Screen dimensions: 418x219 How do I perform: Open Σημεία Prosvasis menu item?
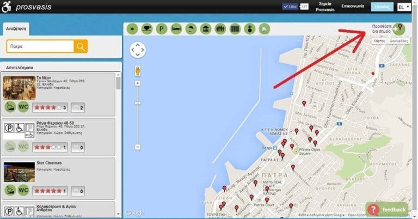coord(325,7)
